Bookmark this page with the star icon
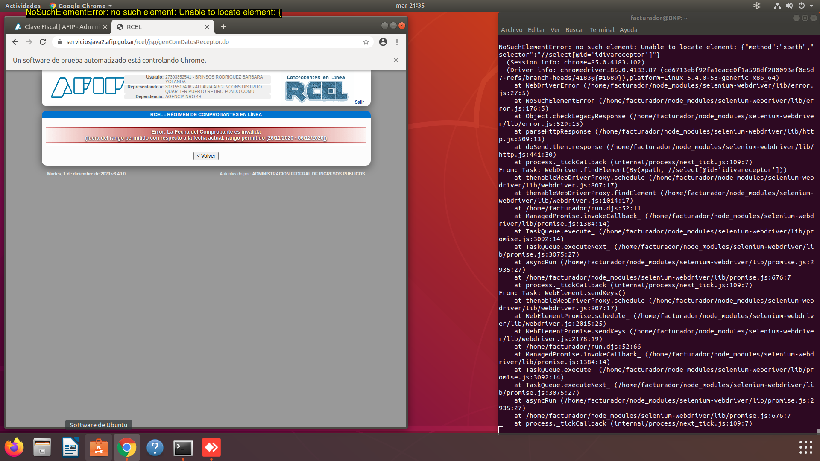Screen dimensions: 820x461 pos(366,42)
